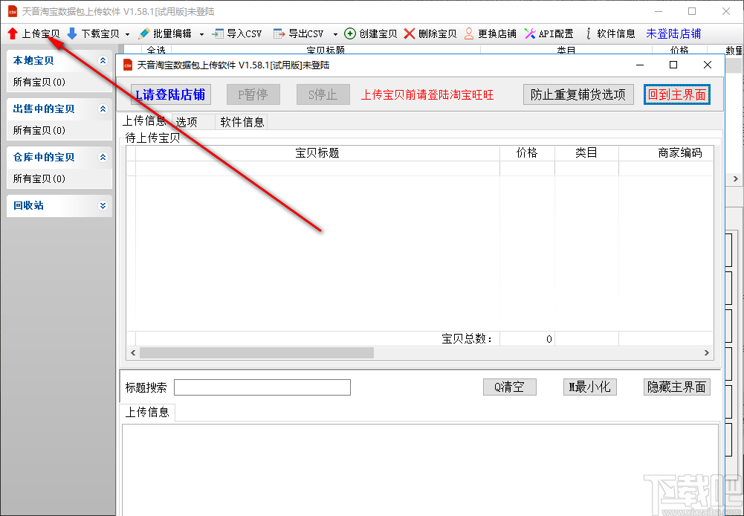Screen dimensions: 744x516
Task: Click the table horizontal scrollbar thumb
Action: [256, 352]
